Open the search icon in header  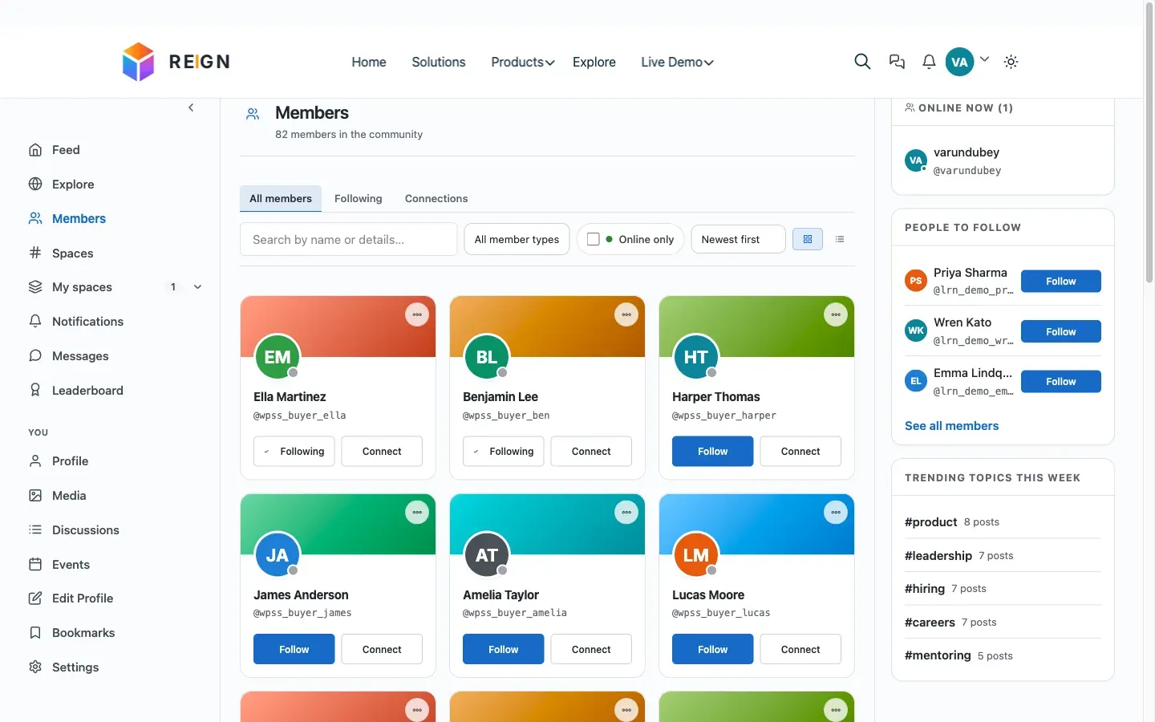[x=862, y=62]
